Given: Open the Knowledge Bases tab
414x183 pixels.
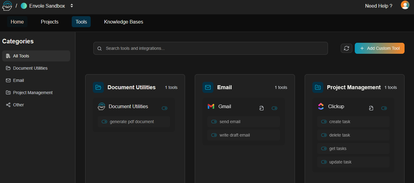Looking at the screenshot, I should [x=124, y=22].
